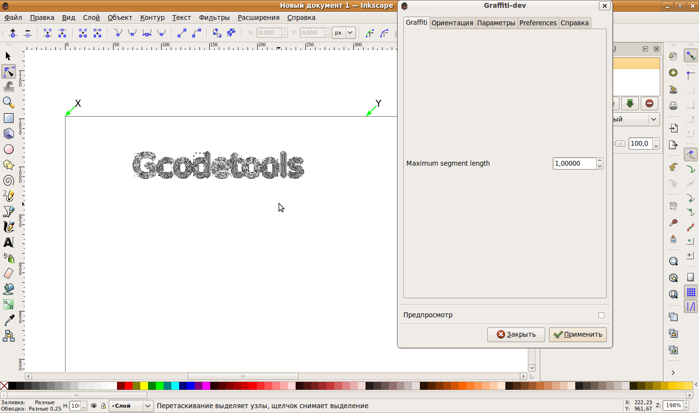This screenshot has width=699, height=413.
Task: Select the arrow Selector tool
Action: coord(8,56)
